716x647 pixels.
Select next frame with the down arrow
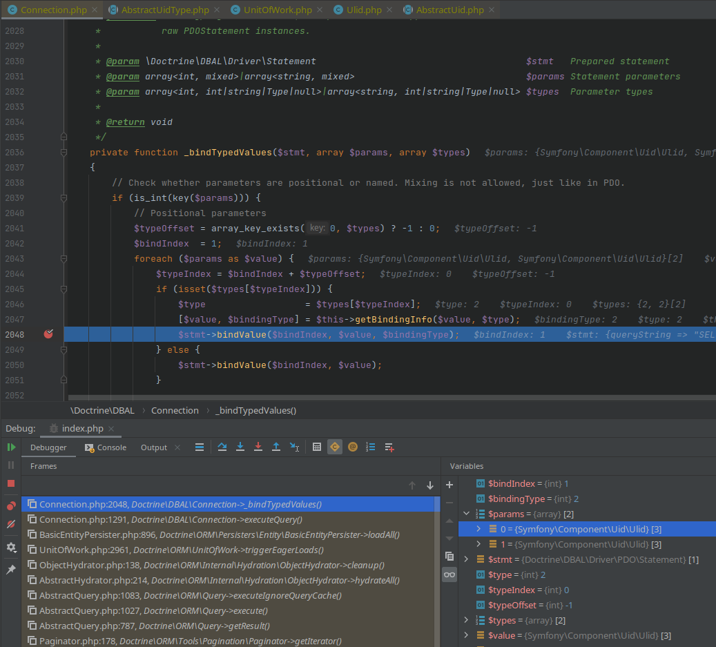[x=430, y=485]
